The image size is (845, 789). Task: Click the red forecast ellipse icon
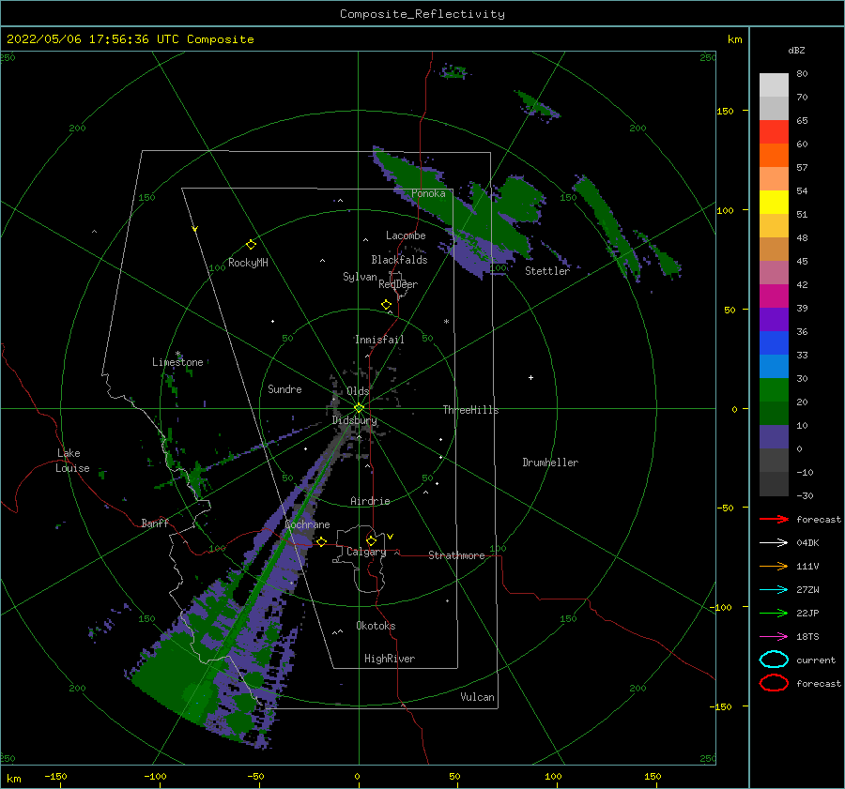click(x=774, y=683)
